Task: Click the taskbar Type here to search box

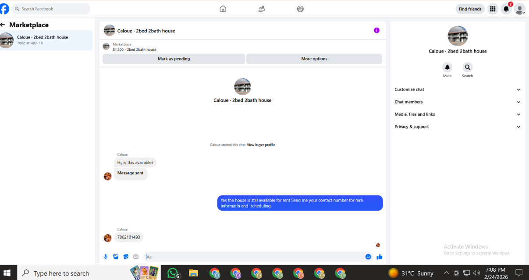Action: (x=89, y=273)
